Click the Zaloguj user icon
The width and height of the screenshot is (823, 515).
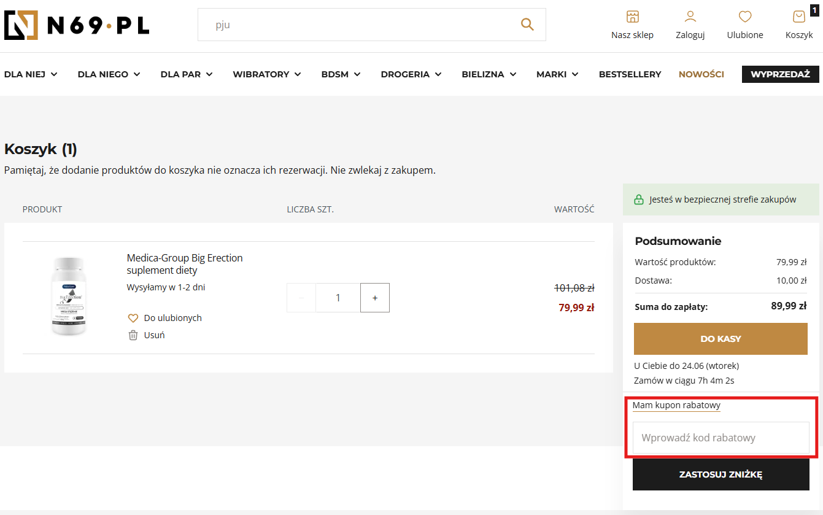coord(690,17)
